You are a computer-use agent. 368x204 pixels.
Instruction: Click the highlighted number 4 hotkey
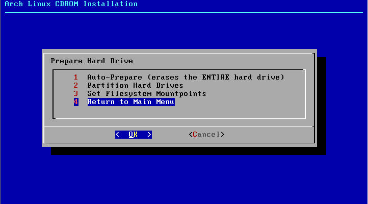click(x=76, y=102)
